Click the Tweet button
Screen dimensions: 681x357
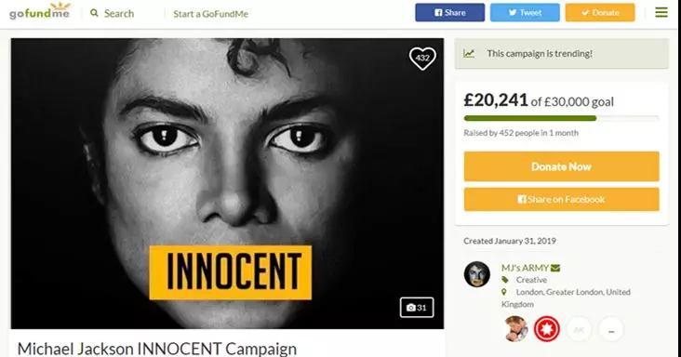[525, 13]
